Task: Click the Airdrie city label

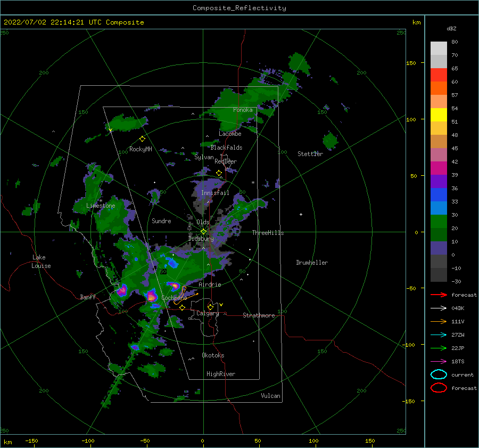Action: point(210,284)
